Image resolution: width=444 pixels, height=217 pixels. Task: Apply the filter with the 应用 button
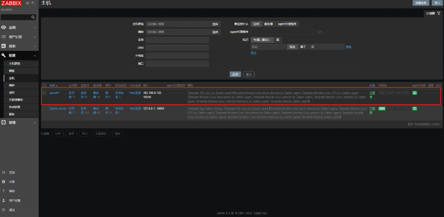click(x=235, y=74)
